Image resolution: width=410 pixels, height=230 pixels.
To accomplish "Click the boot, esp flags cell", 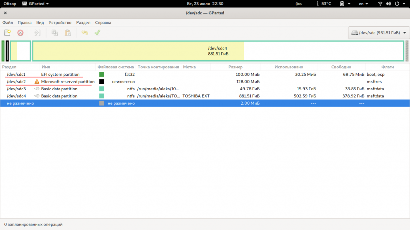I will tap(376, 74).
